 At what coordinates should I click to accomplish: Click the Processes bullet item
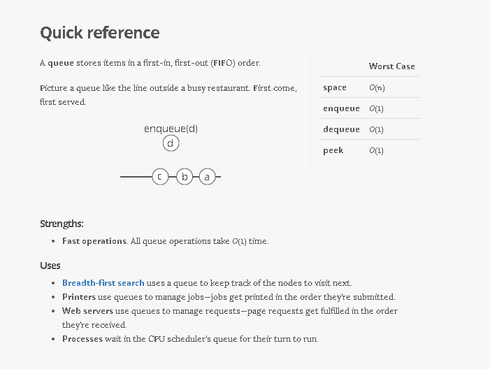82,339
